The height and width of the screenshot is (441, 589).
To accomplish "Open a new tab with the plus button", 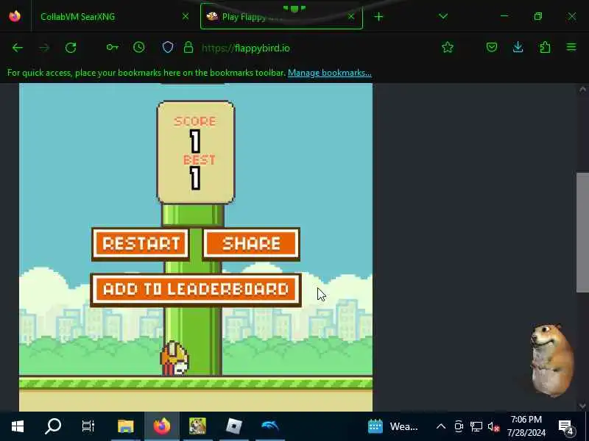I will coord(378,16).
